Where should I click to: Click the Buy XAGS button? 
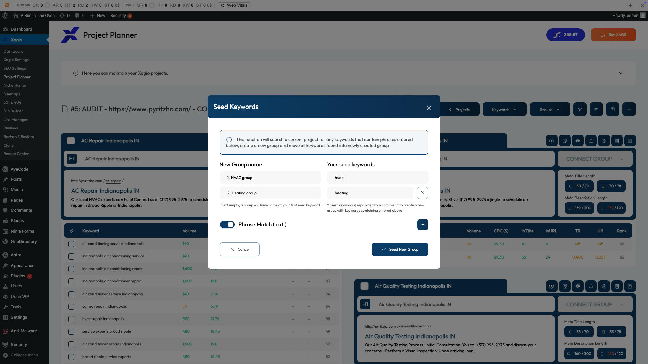(x=613, y=35)
